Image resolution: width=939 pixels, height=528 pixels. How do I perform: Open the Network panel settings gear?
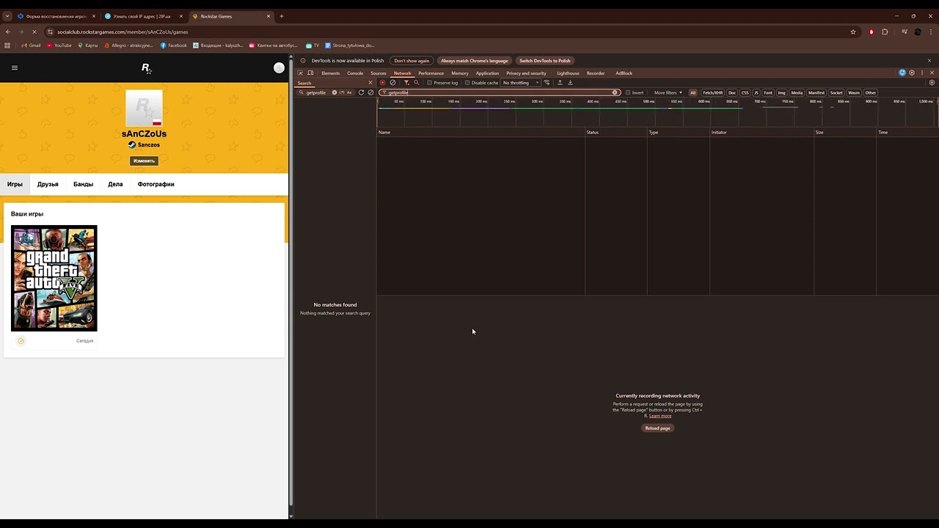(932, 83)
